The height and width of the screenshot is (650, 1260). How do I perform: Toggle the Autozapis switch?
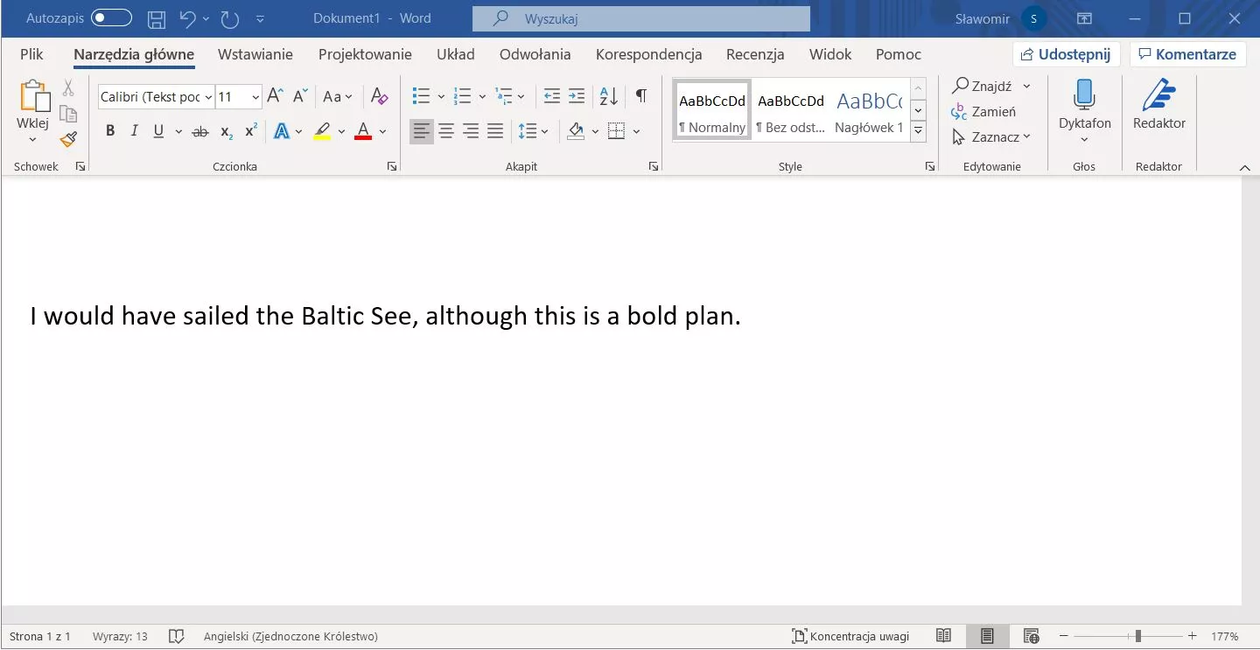111,17
